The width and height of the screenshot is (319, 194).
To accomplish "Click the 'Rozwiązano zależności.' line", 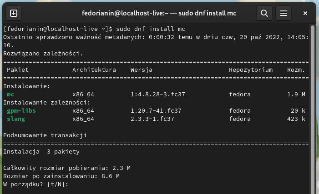I will pos(43,54).
